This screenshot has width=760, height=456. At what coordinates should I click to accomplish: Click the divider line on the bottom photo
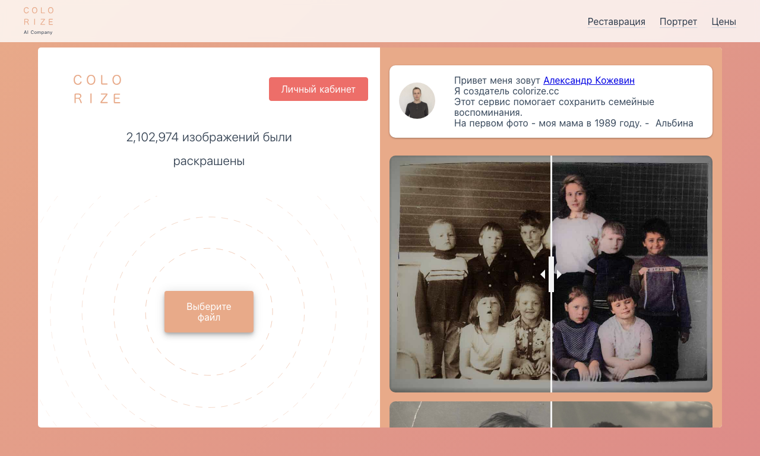(551, 414)
